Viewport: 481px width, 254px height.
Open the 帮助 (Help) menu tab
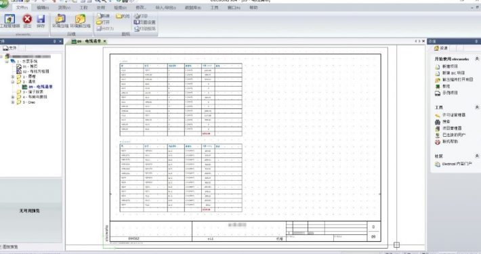(x=253, y=7)
